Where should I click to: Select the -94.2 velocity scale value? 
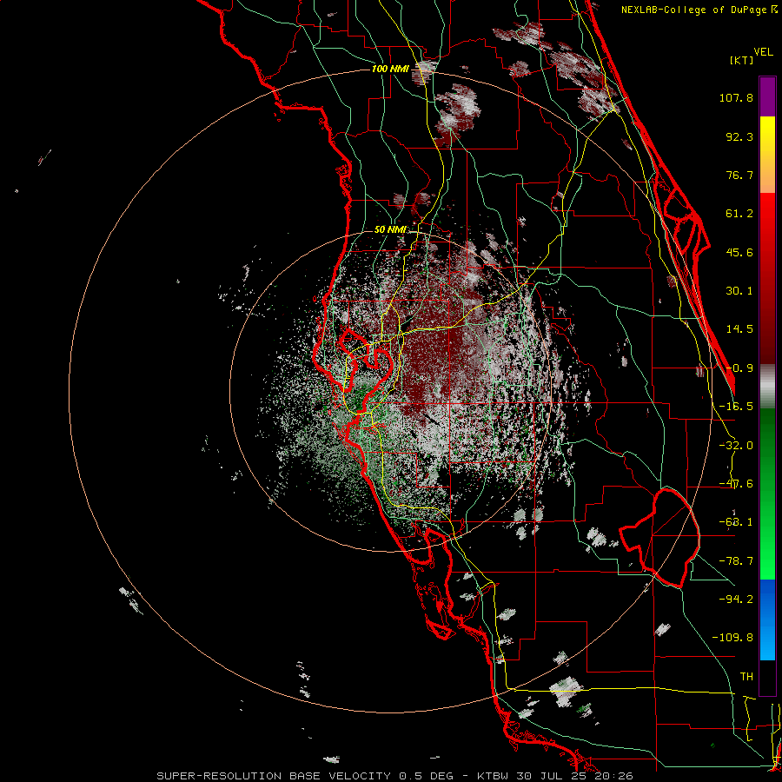pos(736,599)
